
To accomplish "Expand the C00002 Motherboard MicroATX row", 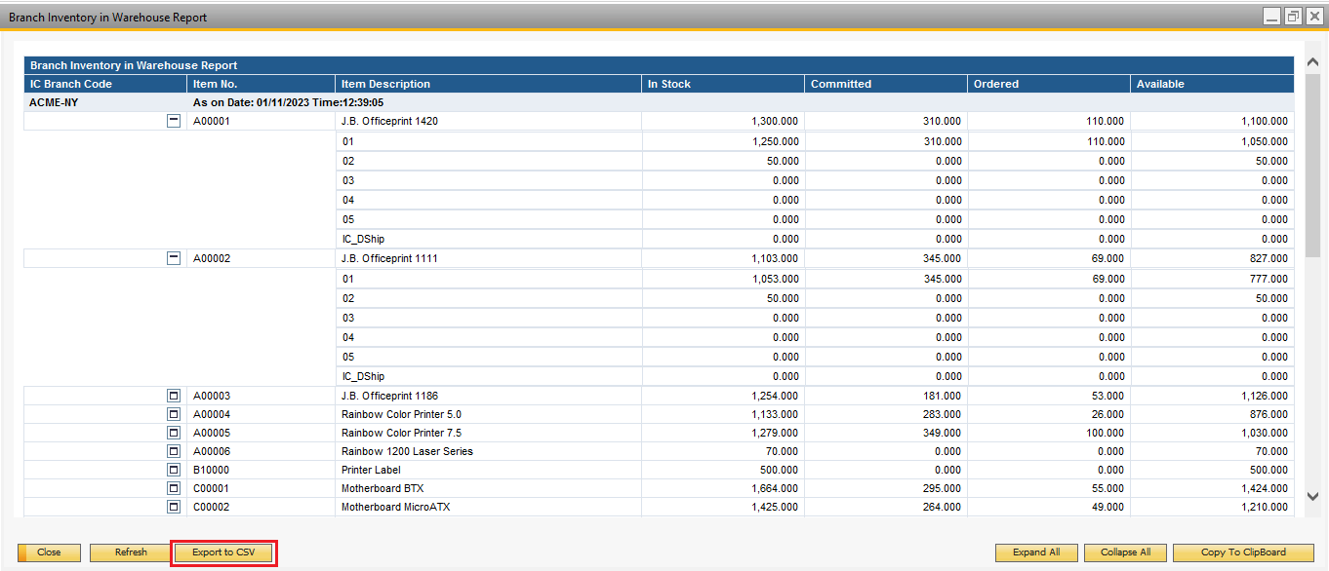I will [175, 507].
